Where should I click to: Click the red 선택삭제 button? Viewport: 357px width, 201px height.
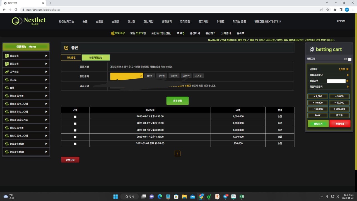point(70,160)
